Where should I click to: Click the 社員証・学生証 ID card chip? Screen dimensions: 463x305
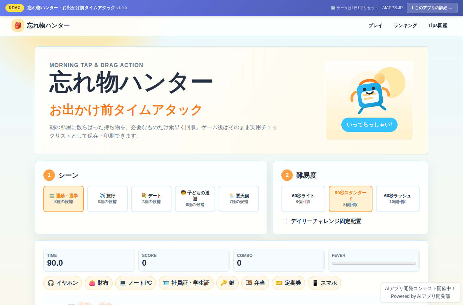(186, 283)
